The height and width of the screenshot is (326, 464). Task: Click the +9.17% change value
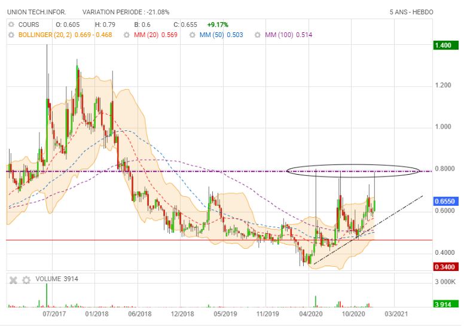(218, 25)
